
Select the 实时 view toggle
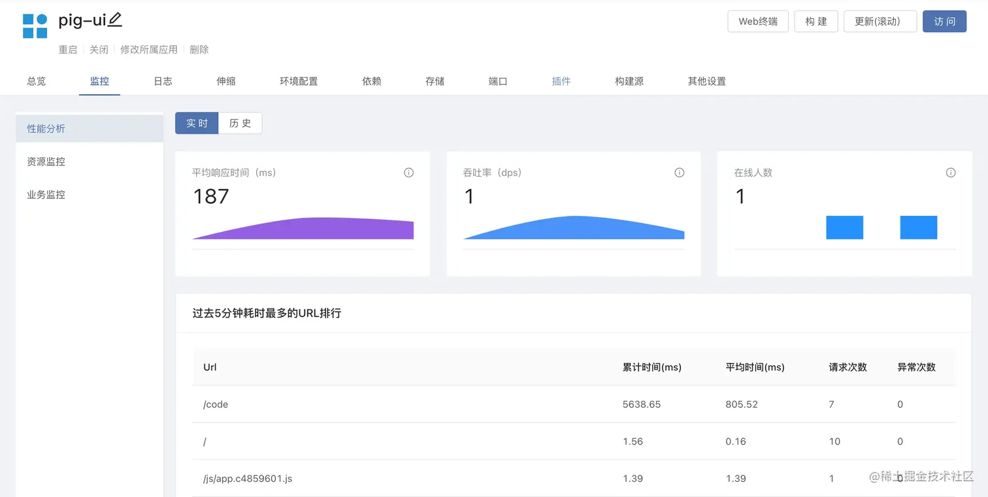[x=197, y=123]
